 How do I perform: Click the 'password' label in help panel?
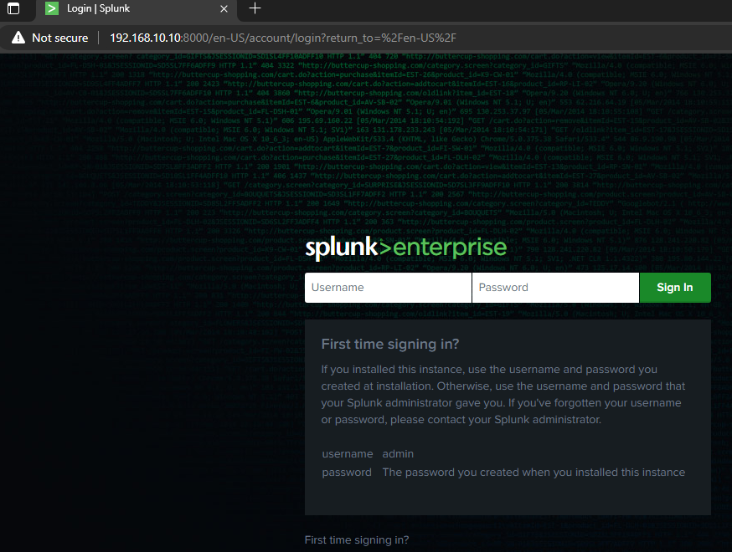tap(347, 473)
